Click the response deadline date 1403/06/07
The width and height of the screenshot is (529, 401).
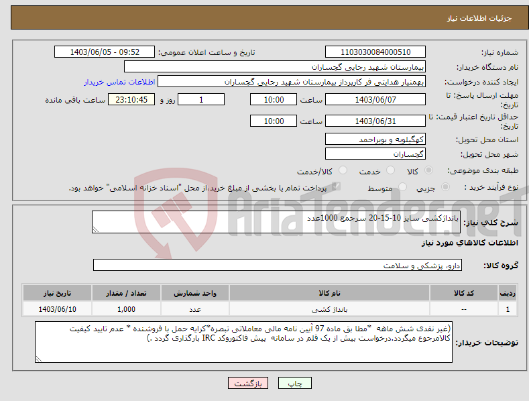(x=375, y=99)
